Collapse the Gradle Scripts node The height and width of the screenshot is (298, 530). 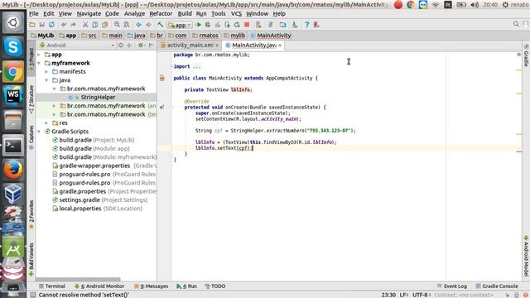pos(39,132)
